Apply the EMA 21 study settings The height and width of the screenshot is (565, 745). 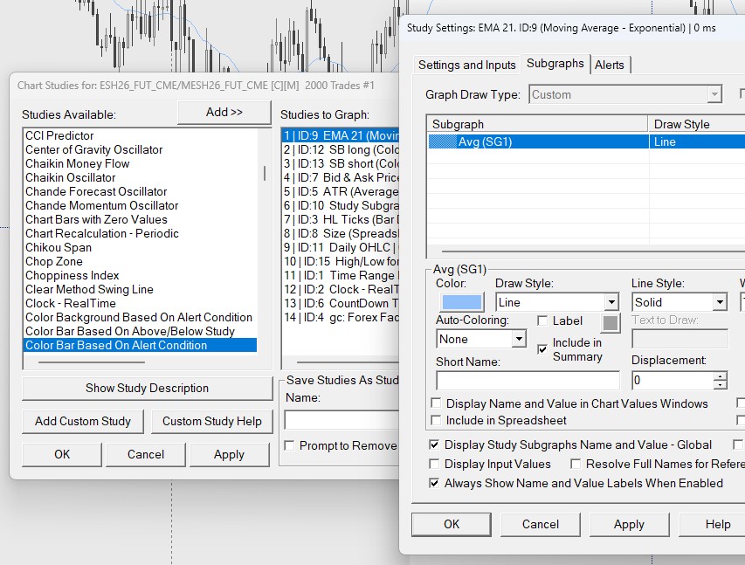629,525
